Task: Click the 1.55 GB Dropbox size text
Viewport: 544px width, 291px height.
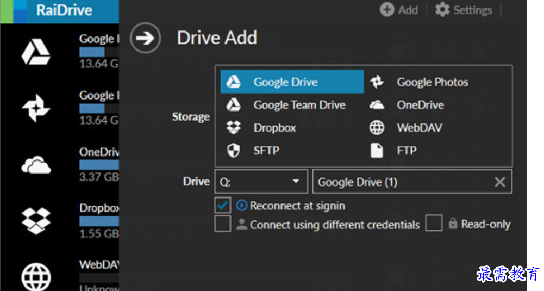Action: [x=99, y=234]
